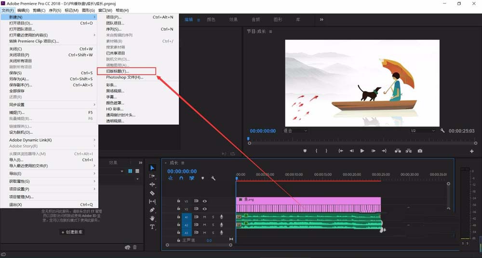Go to Out point button
This screenshot has height=258, width=482.
(384, 151)
